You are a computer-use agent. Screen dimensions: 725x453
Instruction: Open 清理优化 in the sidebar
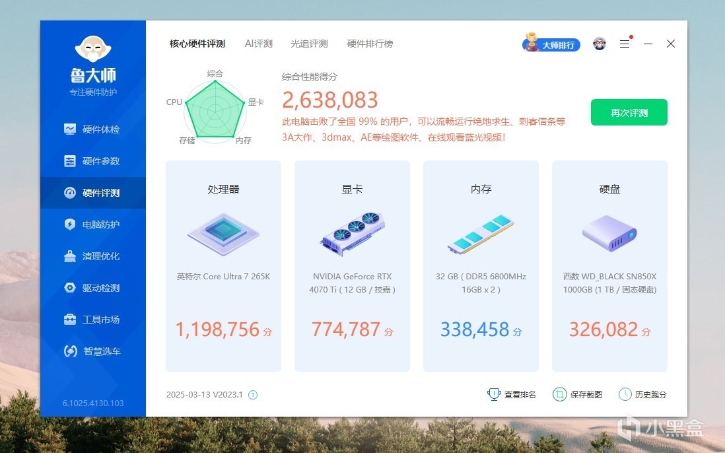[92, 256]
